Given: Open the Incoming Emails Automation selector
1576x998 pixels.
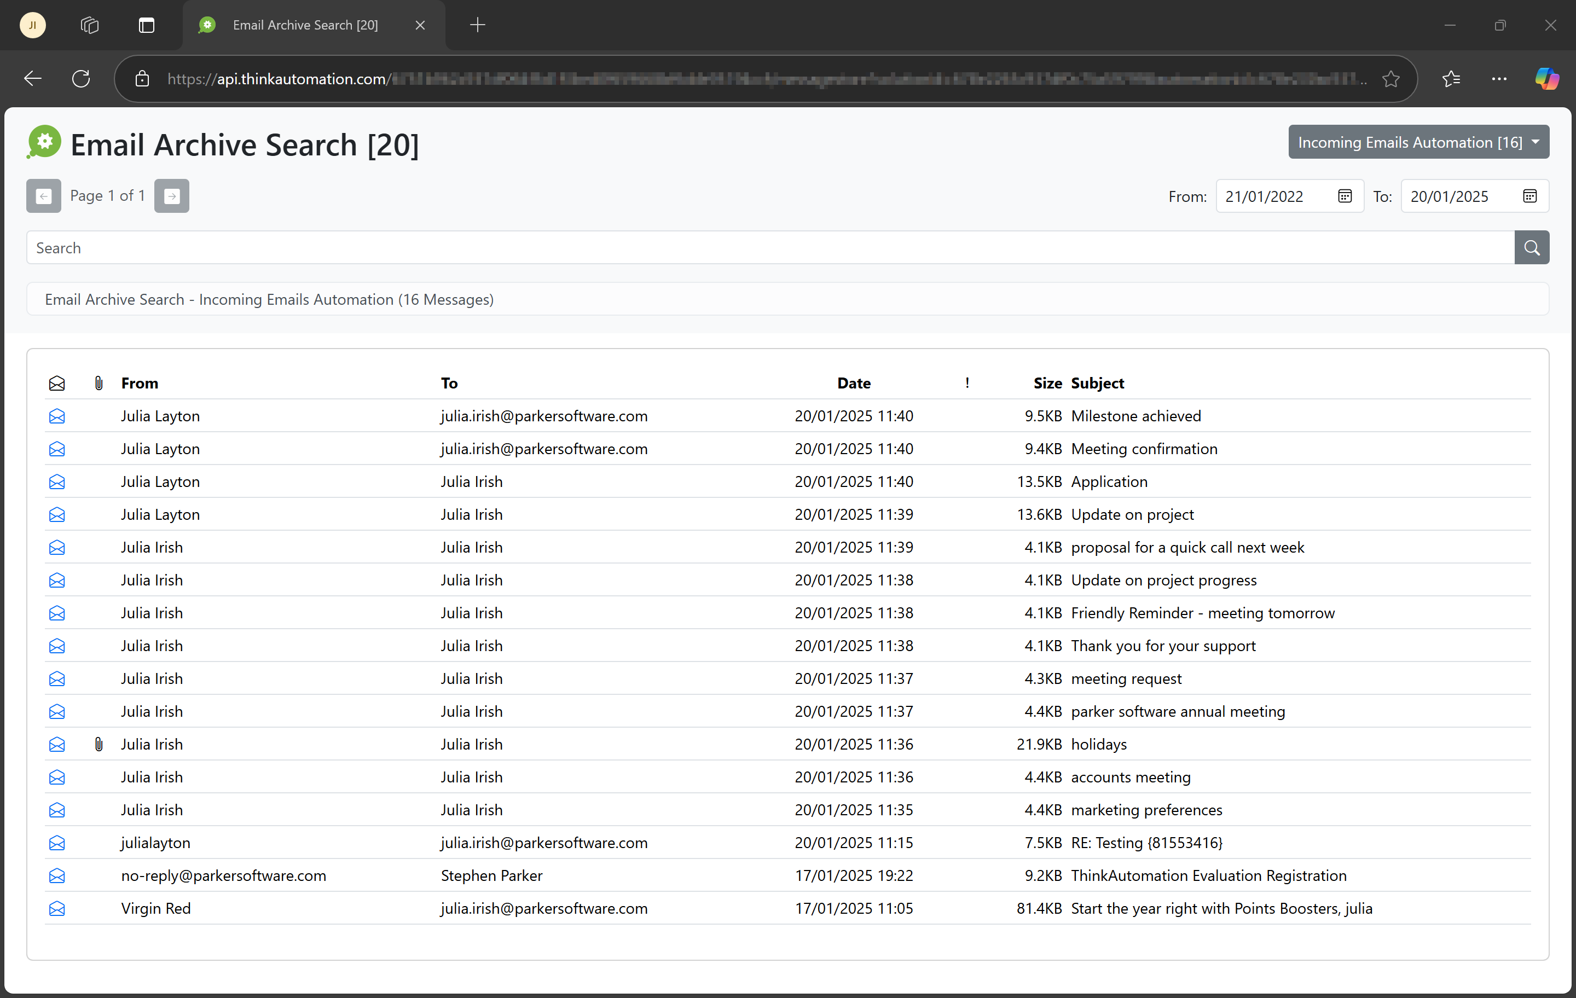Looking at the screenshot, I should 1418,141.
